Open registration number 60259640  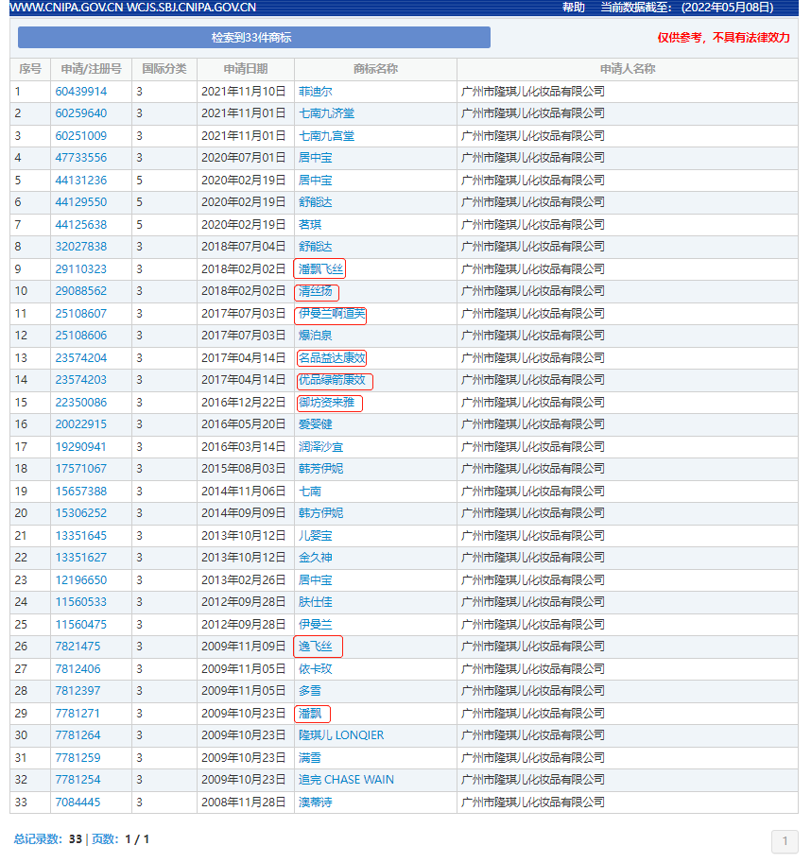(x=81, y=113)
